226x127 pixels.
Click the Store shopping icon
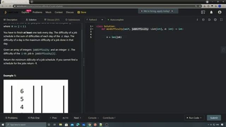tap(78, 12)
